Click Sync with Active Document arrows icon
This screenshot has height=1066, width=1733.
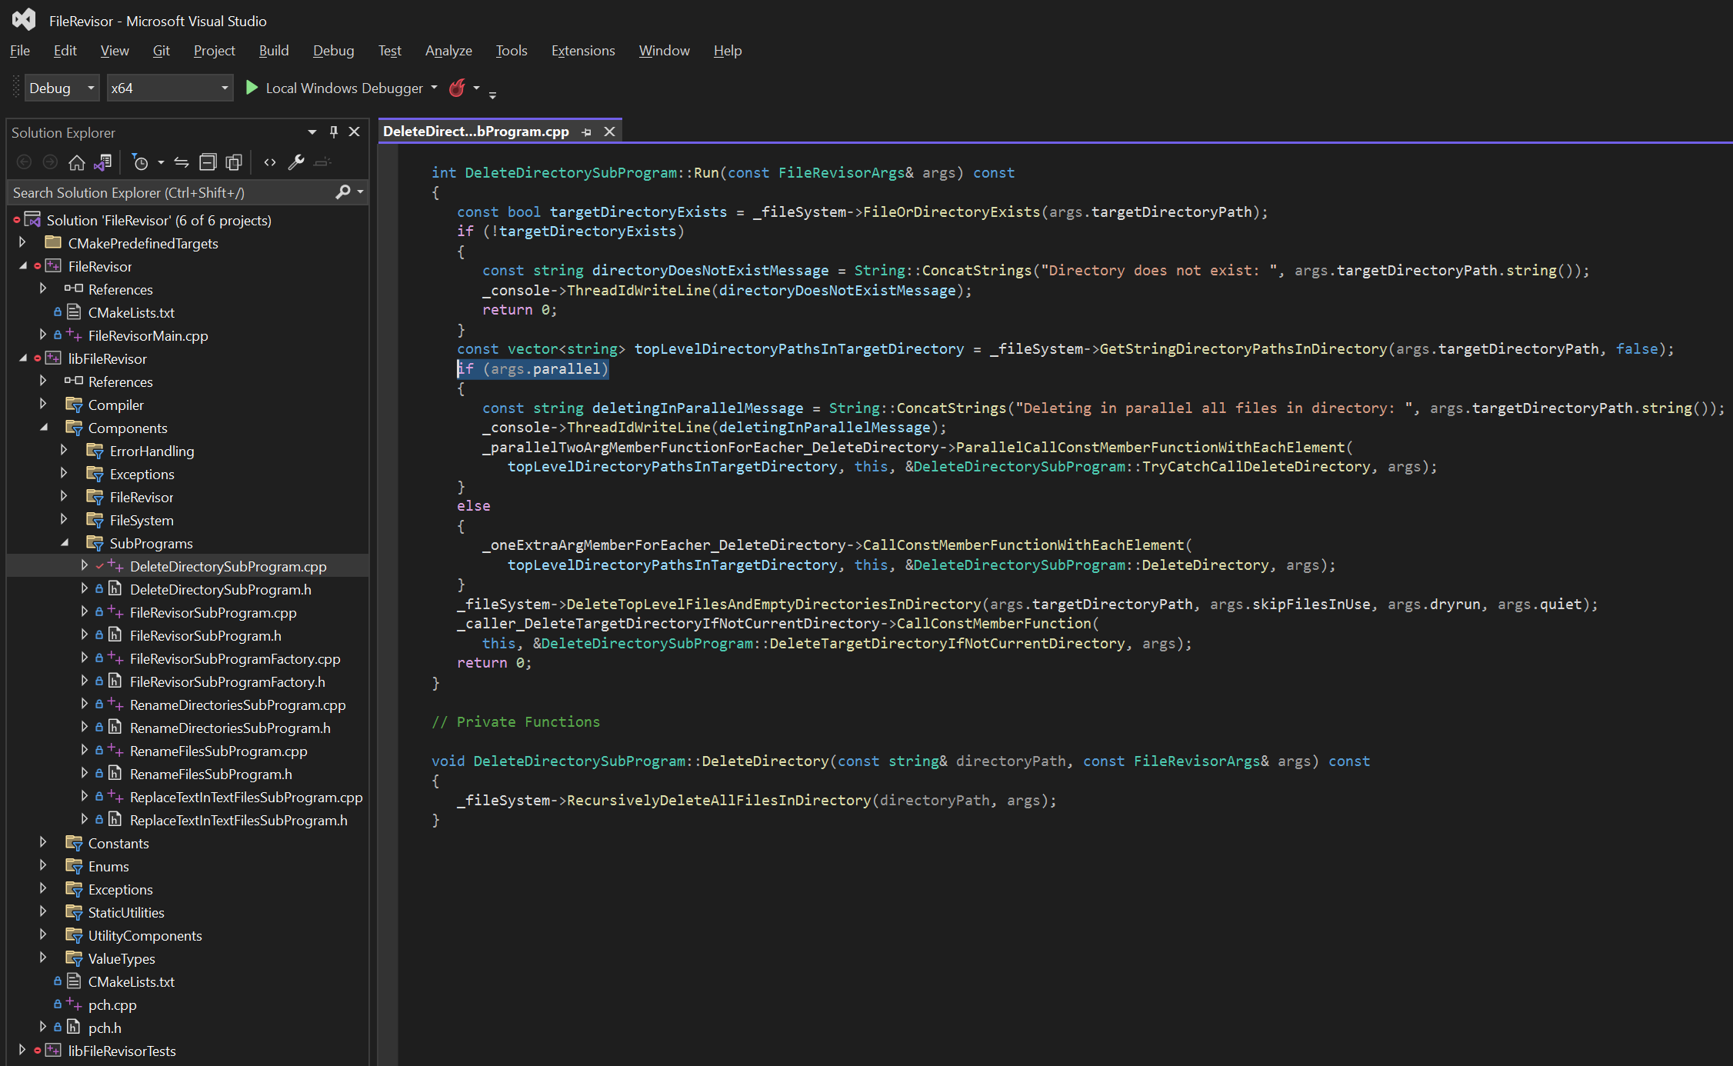[182, 162]
